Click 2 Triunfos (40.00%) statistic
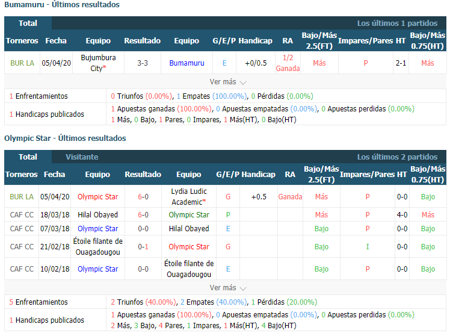Screen dimensions: 450x333 (x=143, y=302)
